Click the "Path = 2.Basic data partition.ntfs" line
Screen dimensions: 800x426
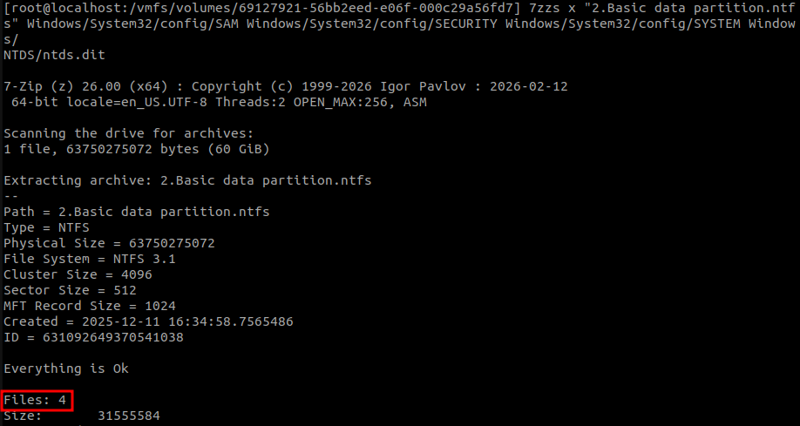pos(137,212)
